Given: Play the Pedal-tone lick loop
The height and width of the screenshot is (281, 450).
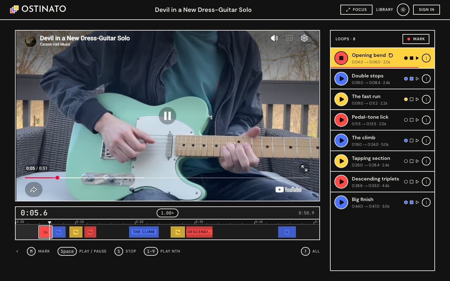Looking at the screenshot, I should [341, 120].
